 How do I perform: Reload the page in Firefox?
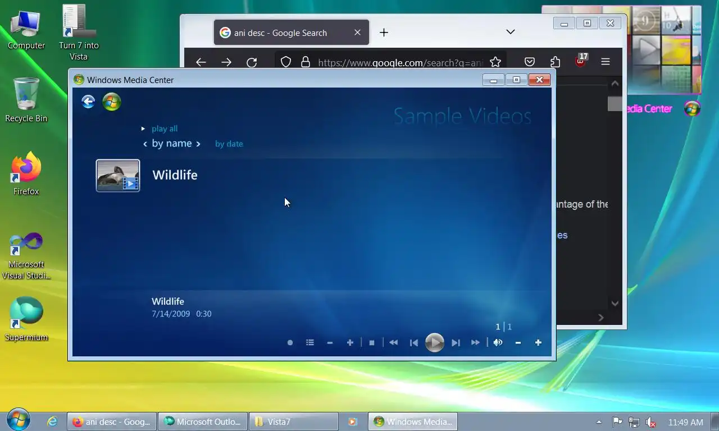252,62
